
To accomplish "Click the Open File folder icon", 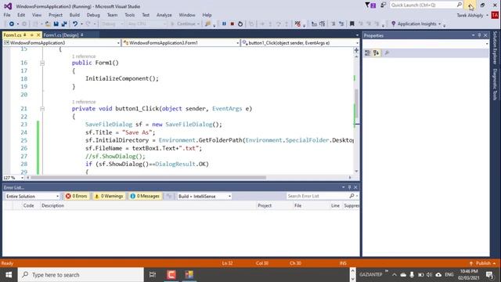I will 48,24.
